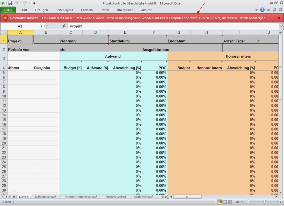Click the 100 % zoom level button

pos(239,202)
